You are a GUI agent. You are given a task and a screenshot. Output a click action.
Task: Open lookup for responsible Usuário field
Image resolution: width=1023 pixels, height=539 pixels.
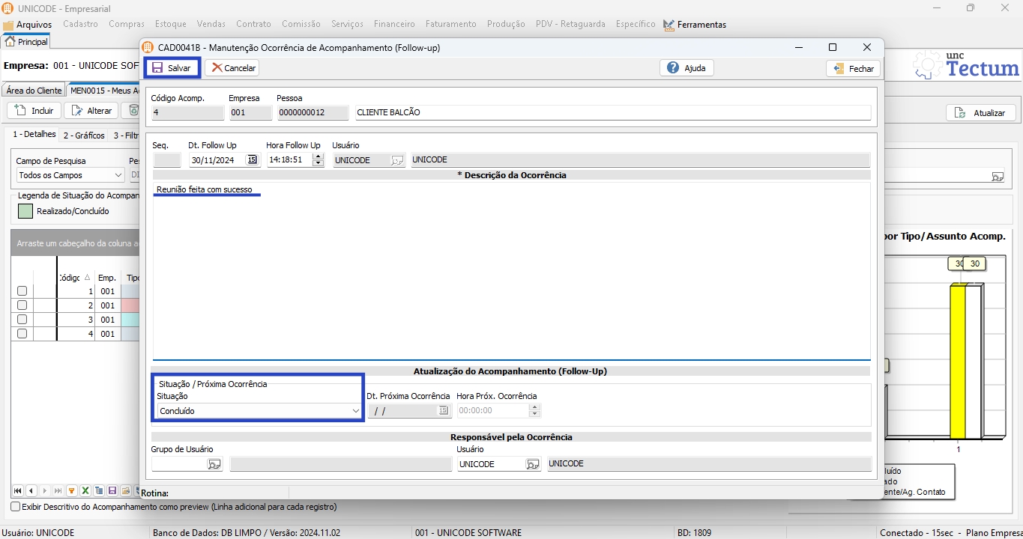[x=532, y=464]
